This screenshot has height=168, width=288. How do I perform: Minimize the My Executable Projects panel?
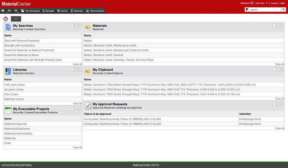72,109
